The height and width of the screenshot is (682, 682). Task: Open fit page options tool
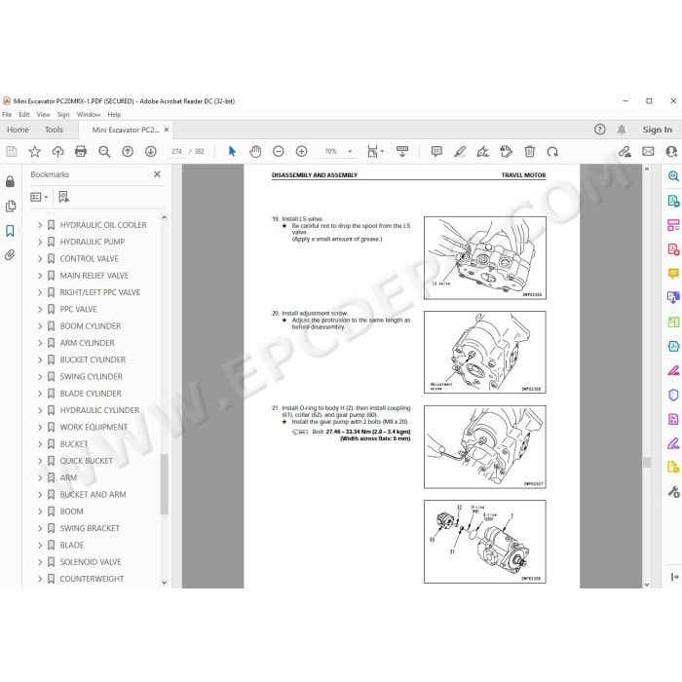click(375, 151)
